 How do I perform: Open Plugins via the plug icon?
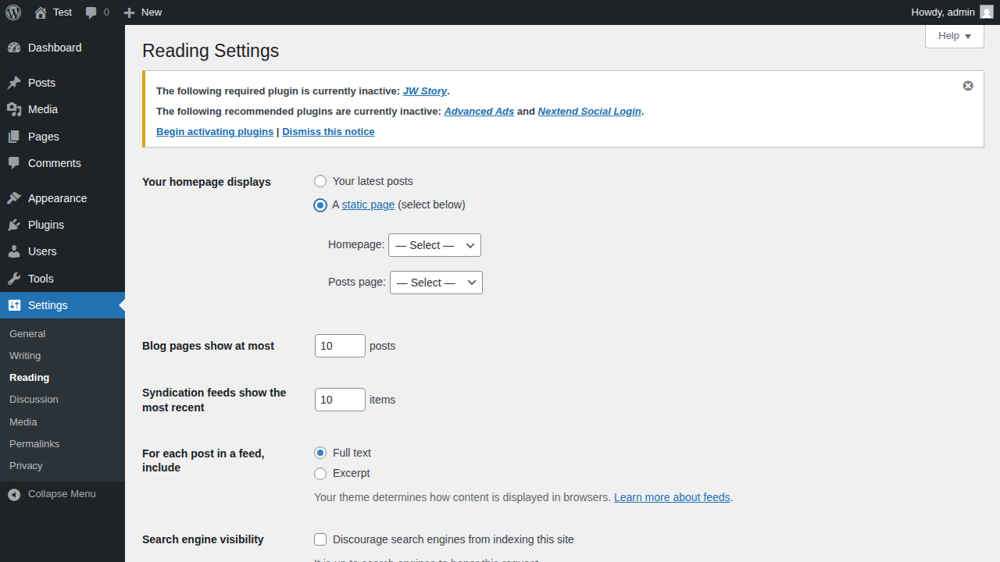[14, 225]
